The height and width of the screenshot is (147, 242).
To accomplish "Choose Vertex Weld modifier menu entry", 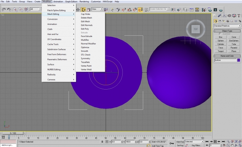I will tap(86, 69).
